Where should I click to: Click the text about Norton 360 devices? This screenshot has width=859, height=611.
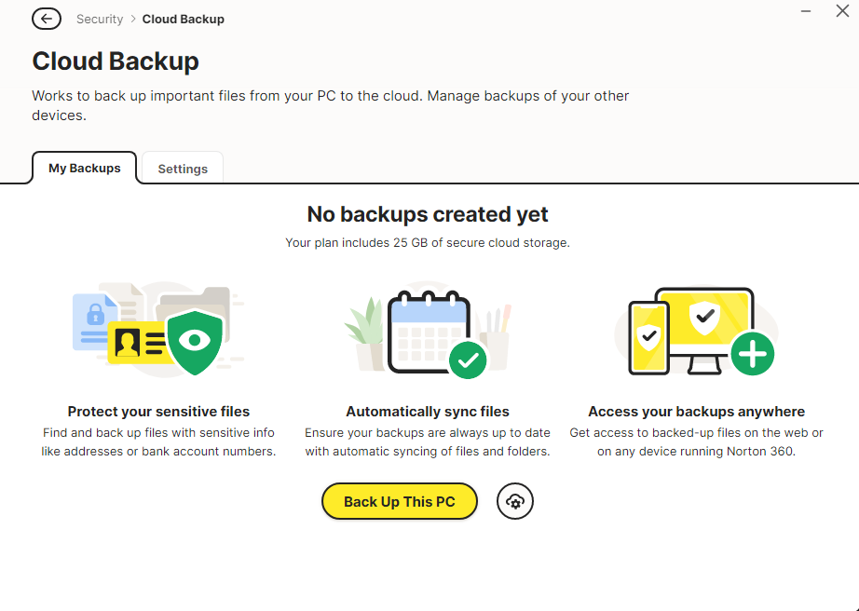696,452
